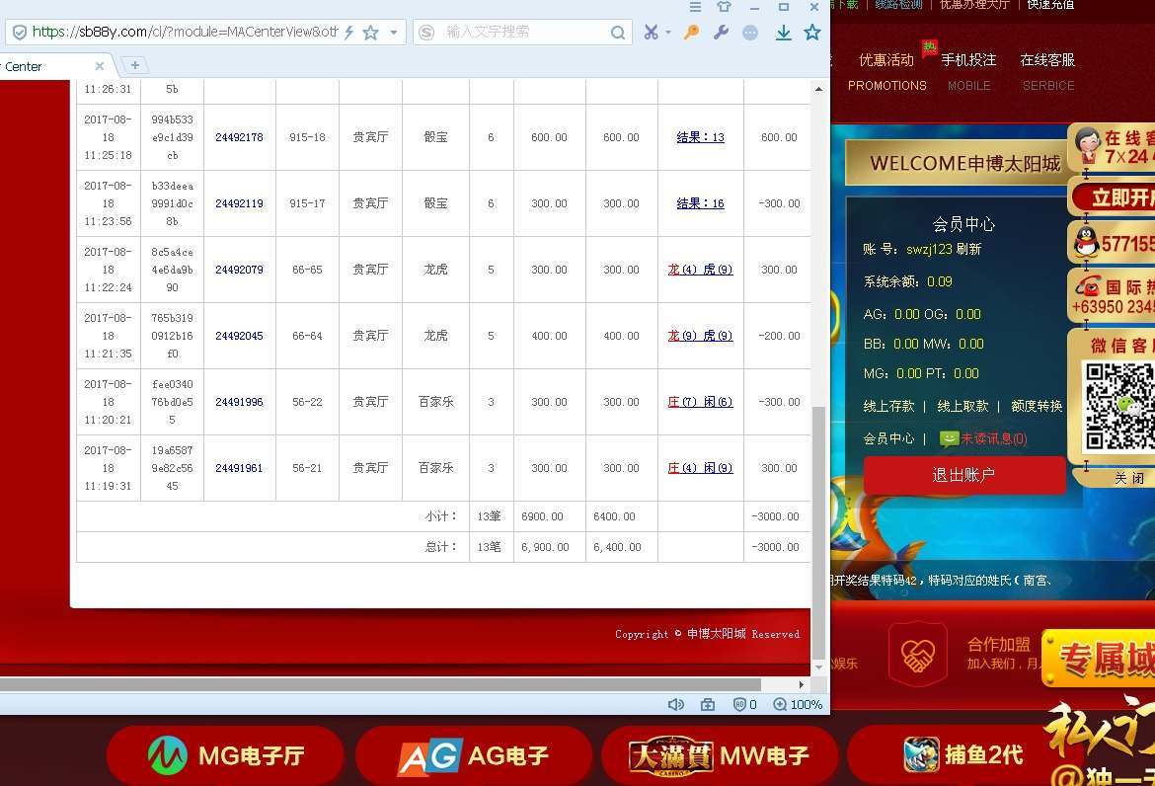The image size is (1155, 786).
Task: Open the download manager icon
Action: coord(783,33)
